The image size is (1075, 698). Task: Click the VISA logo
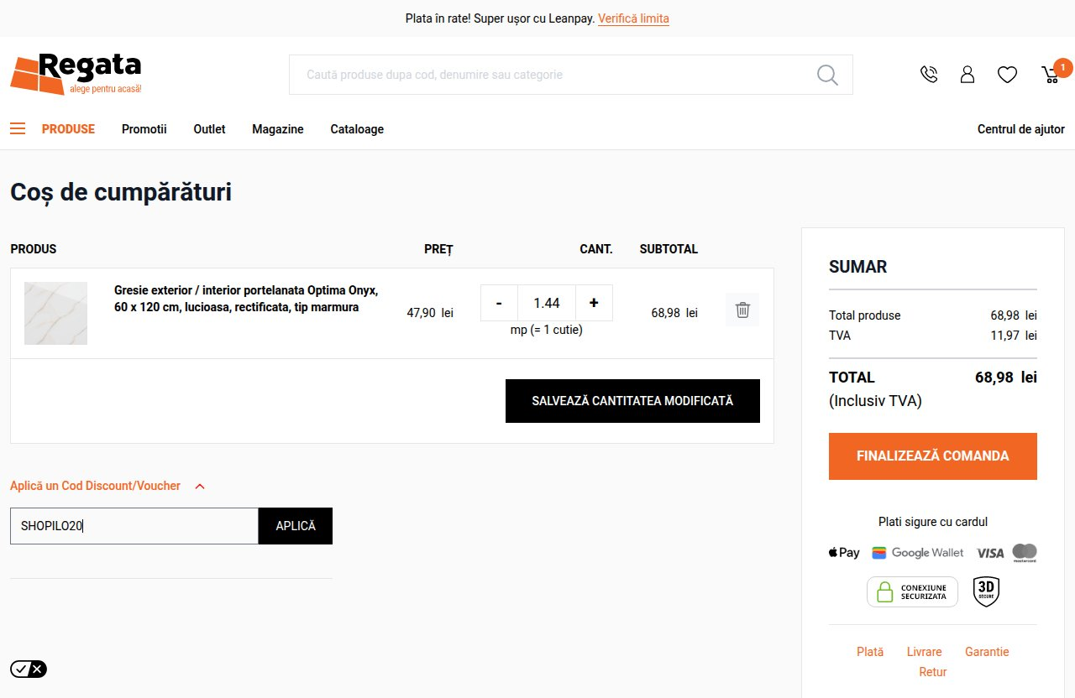[x=990, y=553]
